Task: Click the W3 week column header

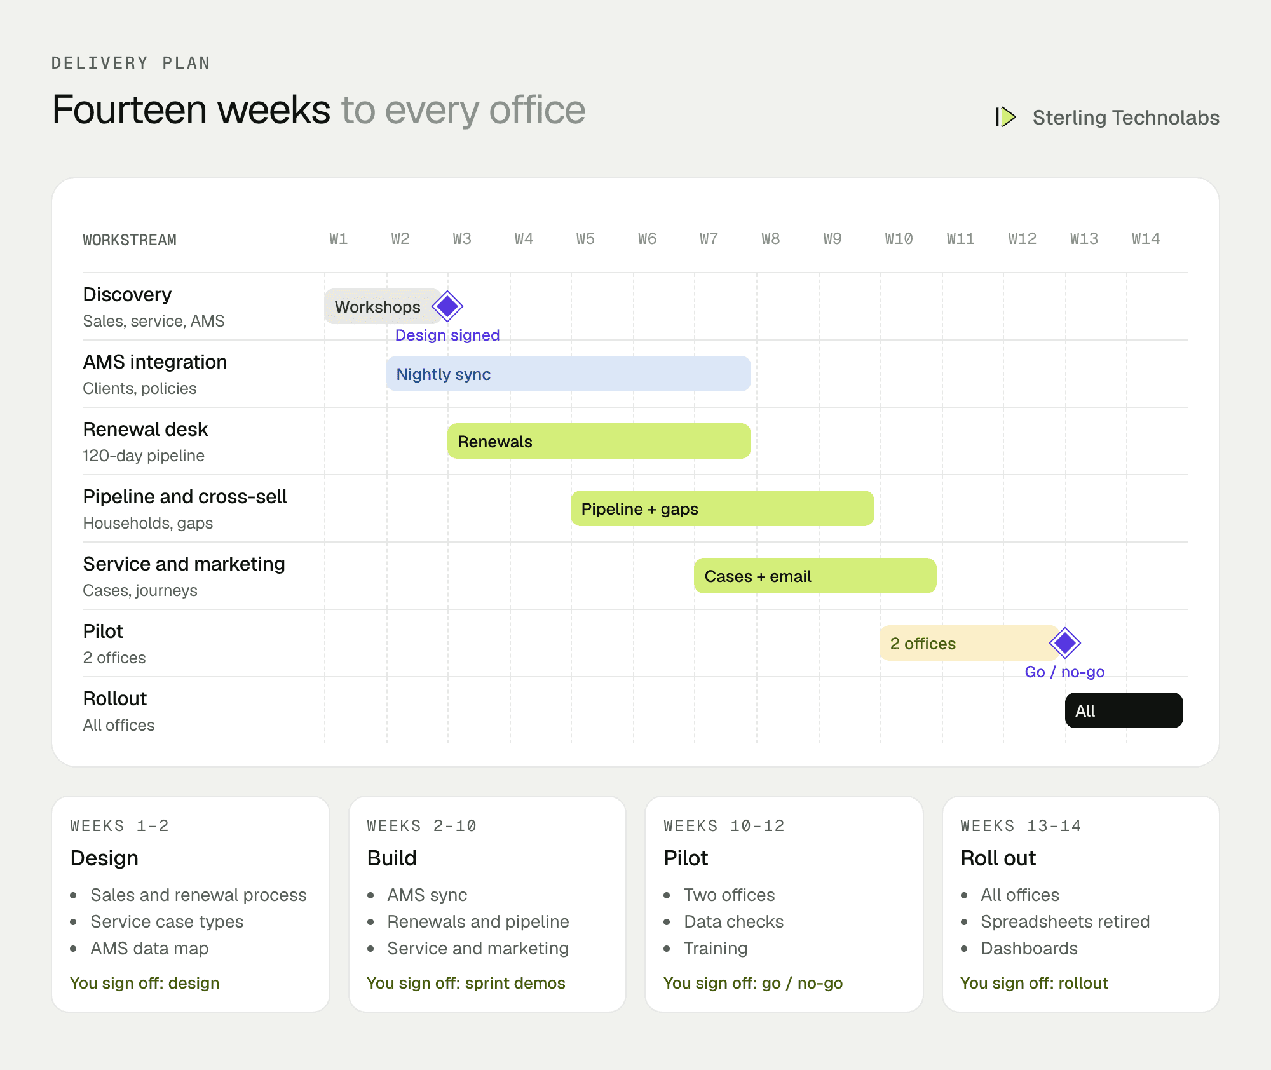Action: pos(462,239)
